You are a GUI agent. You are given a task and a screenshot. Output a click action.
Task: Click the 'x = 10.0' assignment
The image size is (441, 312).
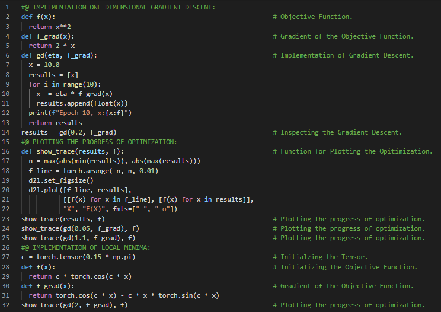click(x=44, y=65)
